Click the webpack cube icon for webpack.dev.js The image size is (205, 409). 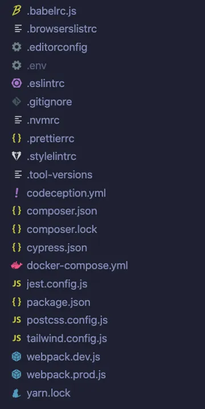17,357
